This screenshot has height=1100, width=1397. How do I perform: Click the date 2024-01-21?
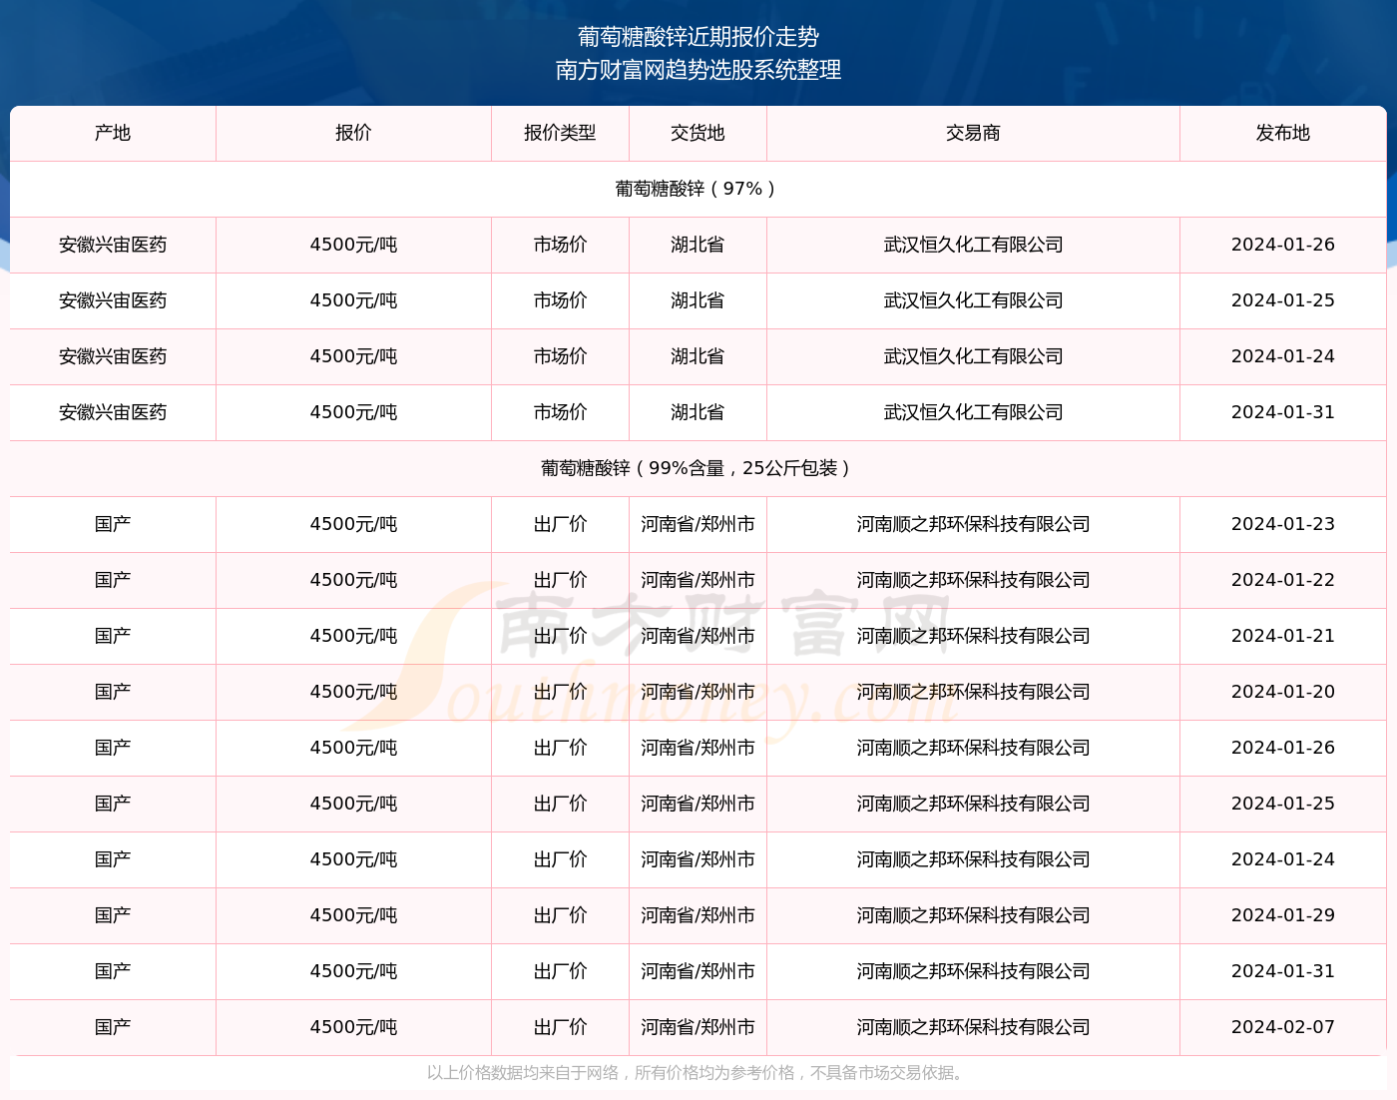[1282, 636]
